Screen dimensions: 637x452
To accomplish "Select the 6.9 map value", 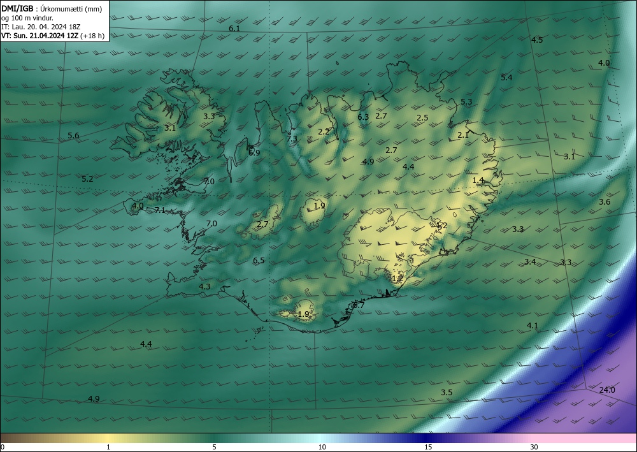I will pos(254,153).
